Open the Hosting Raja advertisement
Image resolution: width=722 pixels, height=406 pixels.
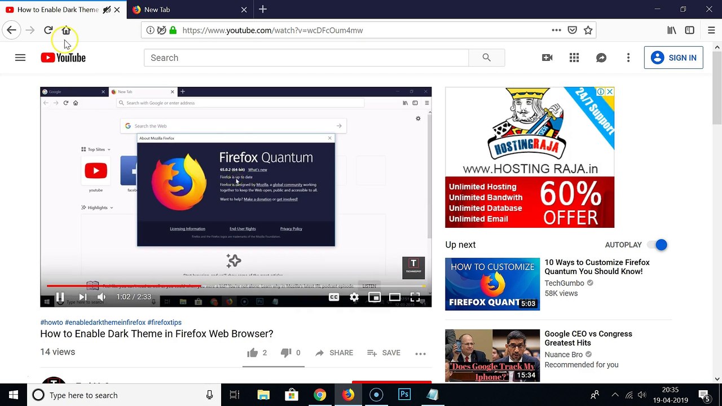click(x=530, y=157)
